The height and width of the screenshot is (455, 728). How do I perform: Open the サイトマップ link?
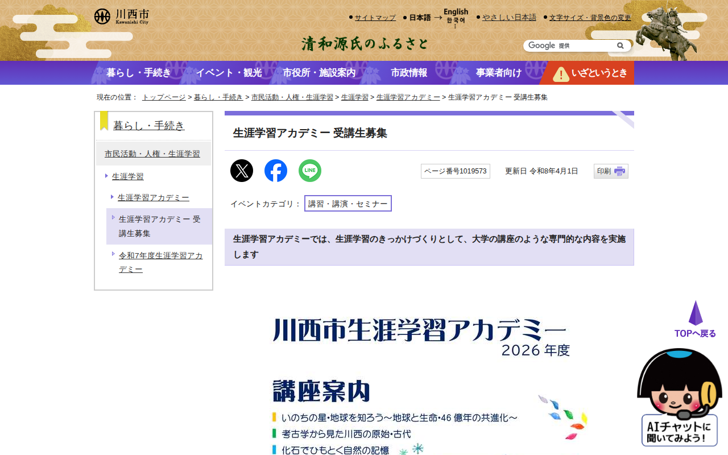(x=375, y=17)
